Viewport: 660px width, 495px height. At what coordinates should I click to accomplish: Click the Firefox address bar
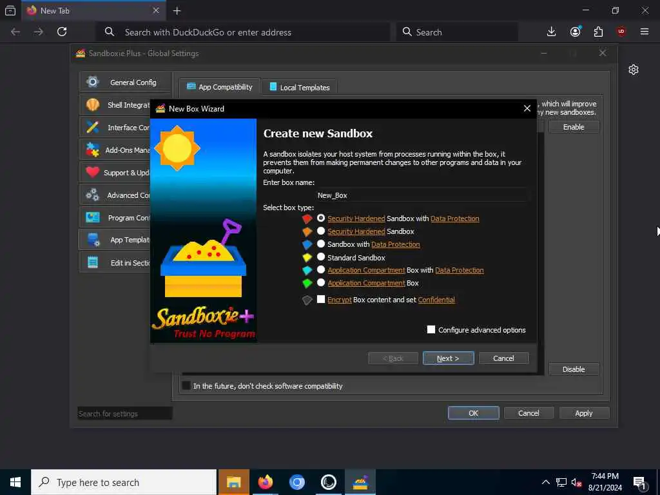pos(243,32)
